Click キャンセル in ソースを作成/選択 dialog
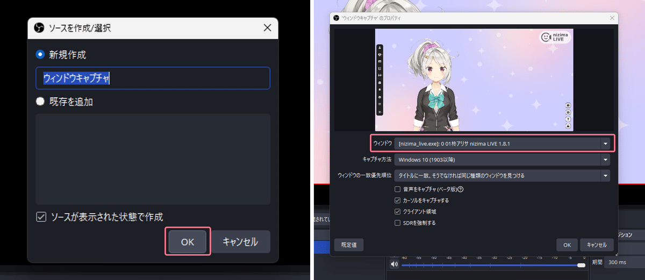Viewport: 645px width, 280px height. [240, 242]
